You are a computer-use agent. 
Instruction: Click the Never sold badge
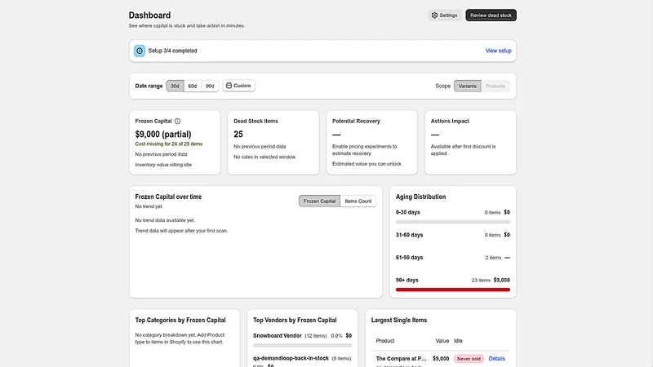469,359
